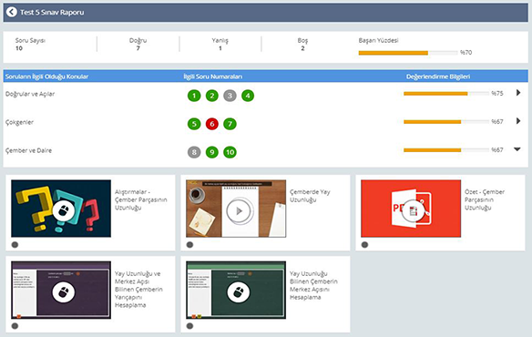Toggle grey status dot under video card
The image size is (532, 337).
pos(189,245)
